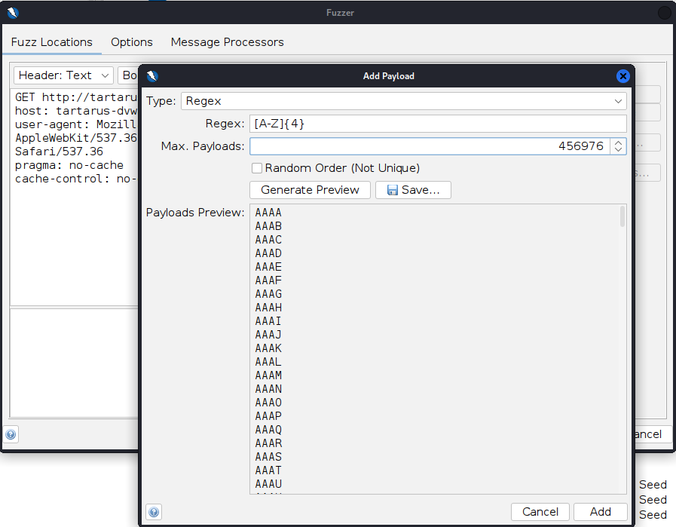
Task: Select the Fuzz Locations tab
Action: tap(52, 42)
